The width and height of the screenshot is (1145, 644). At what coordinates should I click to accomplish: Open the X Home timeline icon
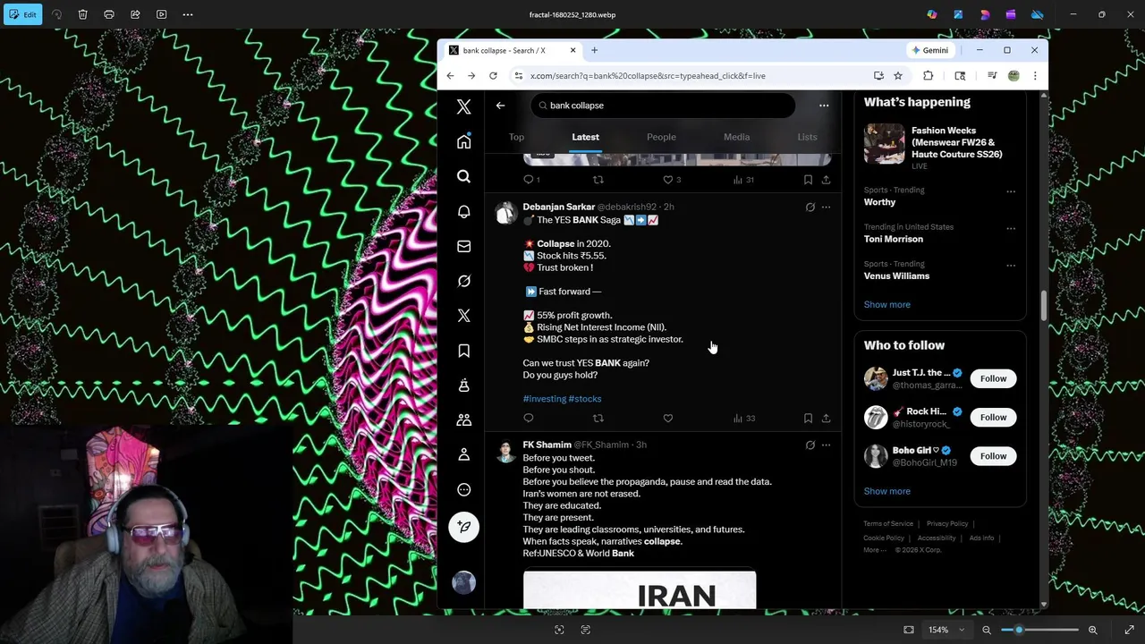click(x=463, y=142)
